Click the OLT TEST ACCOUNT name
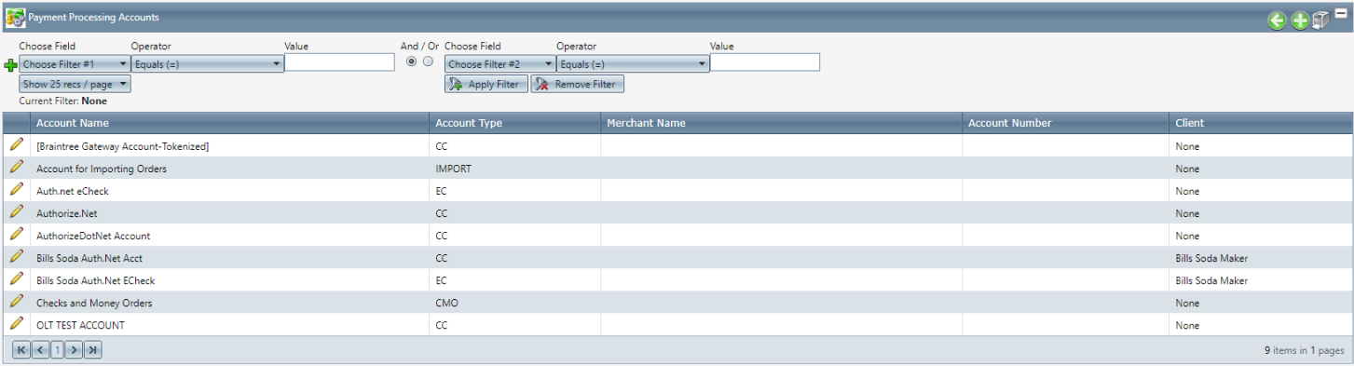1354x366 pixels. (80, 325)
